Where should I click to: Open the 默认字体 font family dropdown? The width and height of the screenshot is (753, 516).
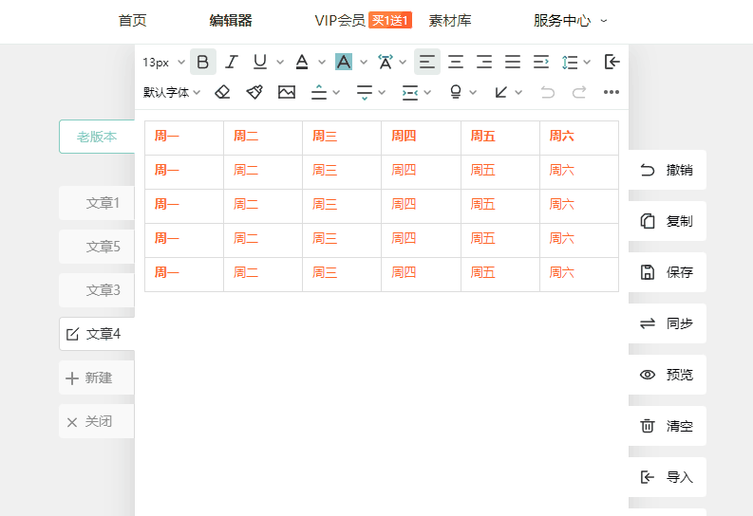172,92
